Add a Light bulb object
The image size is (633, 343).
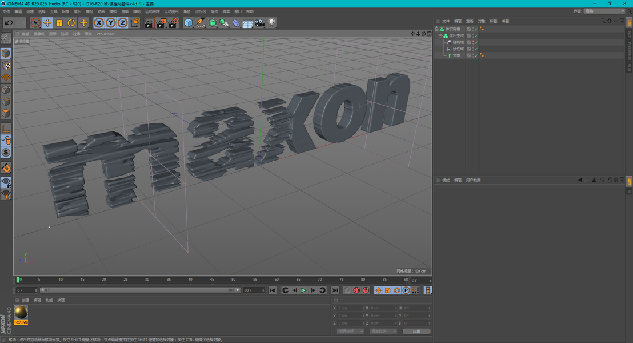(x=272, y=23)
